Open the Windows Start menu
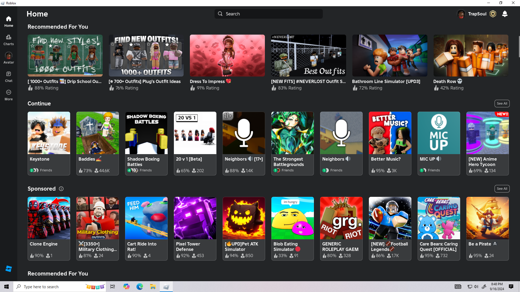This screenshot has height=292, width=520. pos(6,287)
